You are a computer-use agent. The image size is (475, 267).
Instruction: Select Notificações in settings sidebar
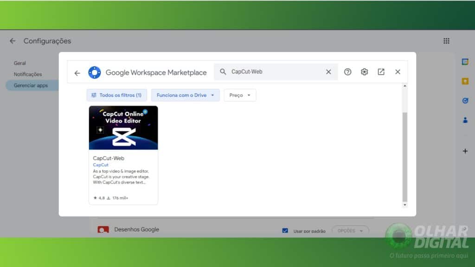pyautogui.click(x=28, y=74)
